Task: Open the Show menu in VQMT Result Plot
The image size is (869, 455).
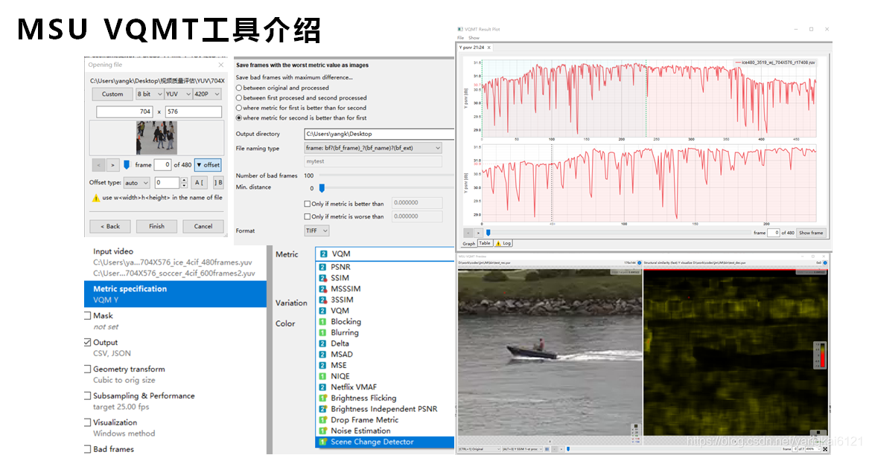Action: (474, 38)
